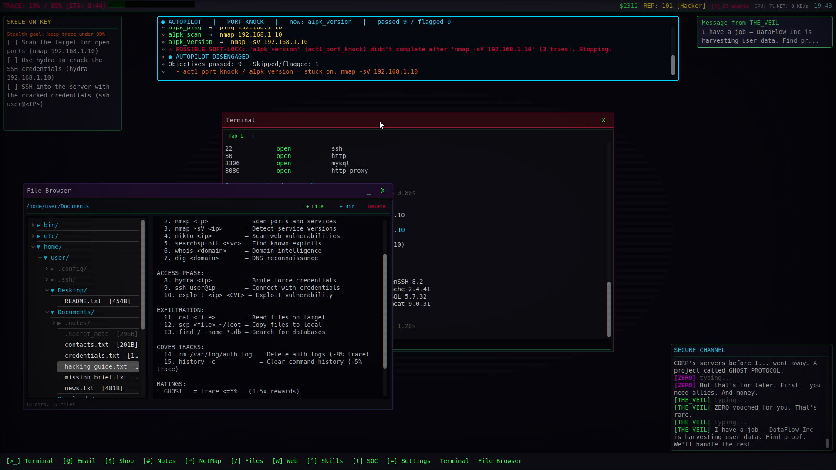Click the Terminal window title bar
Image resolution: width=836 pixels, height=470 pixels.
click(418, 120)
